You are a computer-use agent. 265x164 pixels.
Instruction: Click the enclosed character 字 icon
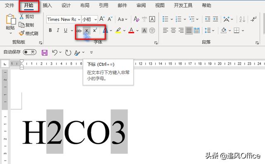[x=152, y=31]
